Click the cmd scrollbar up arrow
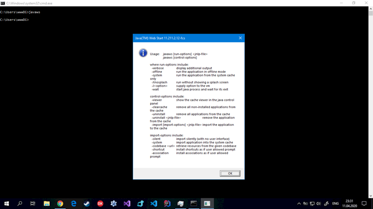Viewport: 373px width, 209px height. point(371,8)
